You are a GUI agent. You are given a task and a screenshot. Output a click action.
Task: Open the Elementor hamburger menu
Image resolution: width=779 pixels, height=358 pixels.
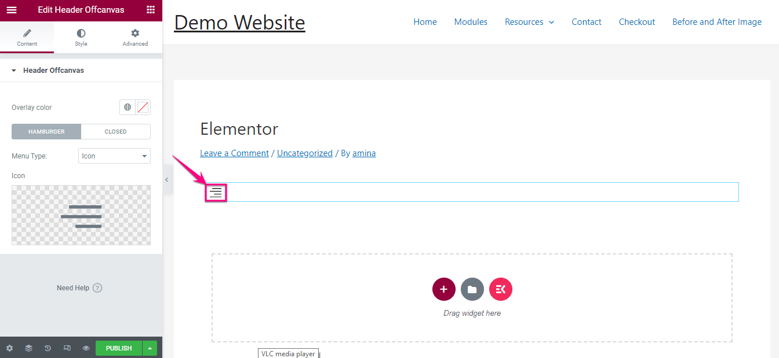(11, 10)
